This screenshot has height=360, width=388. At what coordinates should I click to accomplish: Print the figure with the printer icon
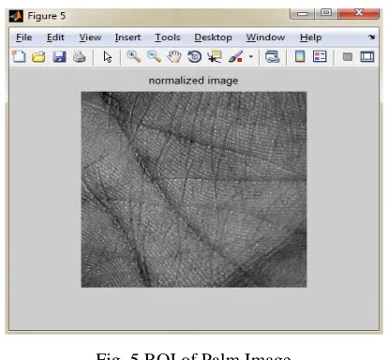coord(80,57)
